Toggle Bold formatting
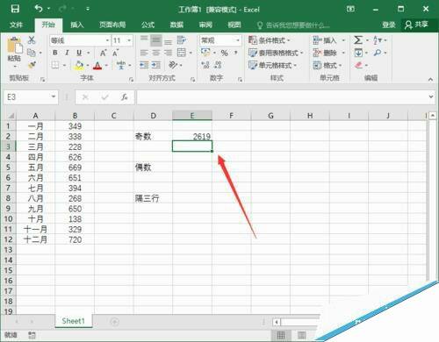 tap(55, 53)
